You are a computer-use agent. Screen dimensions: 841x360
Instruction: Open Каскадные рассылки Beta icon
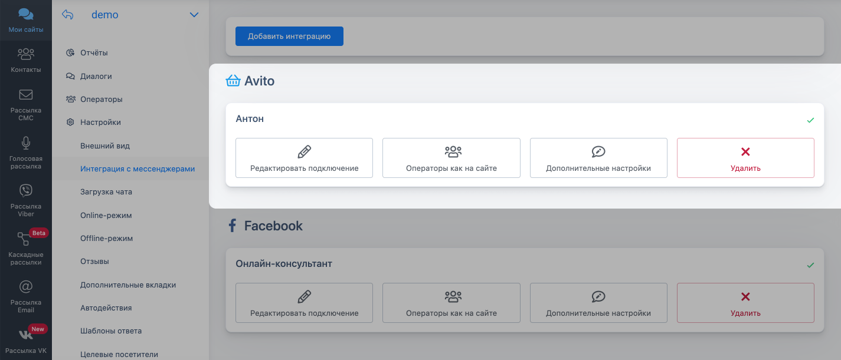(x=24, y=239)
